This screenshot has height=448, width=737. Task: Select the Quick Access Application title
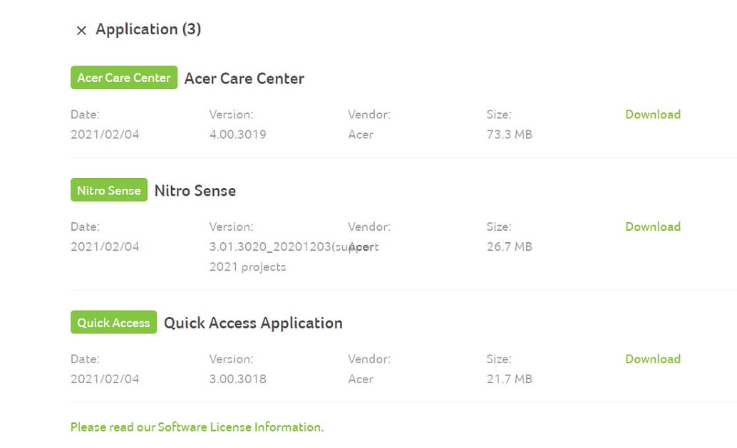point(253,323)
